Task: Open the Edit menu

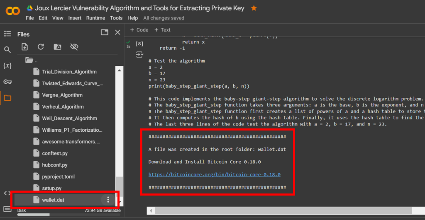Action: pos(43,18)
